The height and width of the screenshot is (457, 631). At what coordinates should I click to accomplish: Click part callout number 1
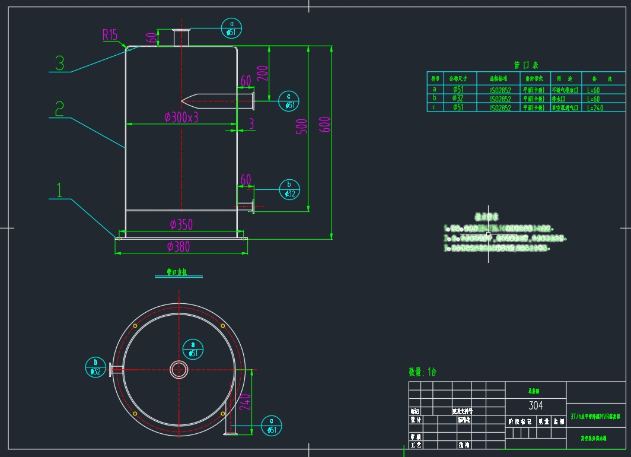coord(59,190)
